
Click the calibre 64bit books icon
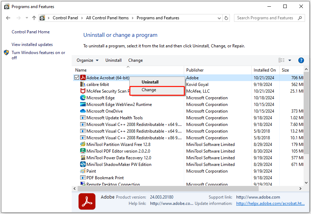click(83, 84)
